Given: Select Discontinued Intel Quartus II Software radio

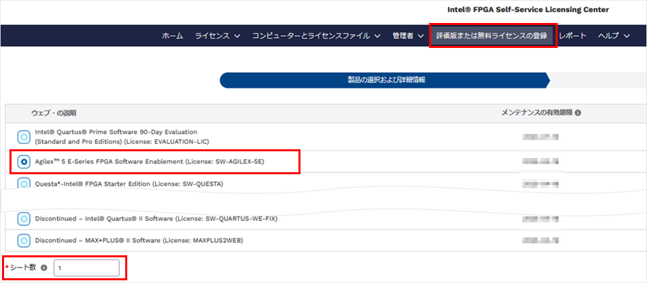Looking at the screenshot, I should 24,219.
